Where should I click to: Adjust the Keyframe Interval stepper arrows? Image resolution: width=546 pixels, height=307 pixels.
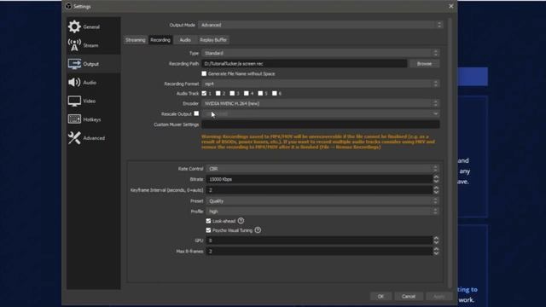[436, 190]
